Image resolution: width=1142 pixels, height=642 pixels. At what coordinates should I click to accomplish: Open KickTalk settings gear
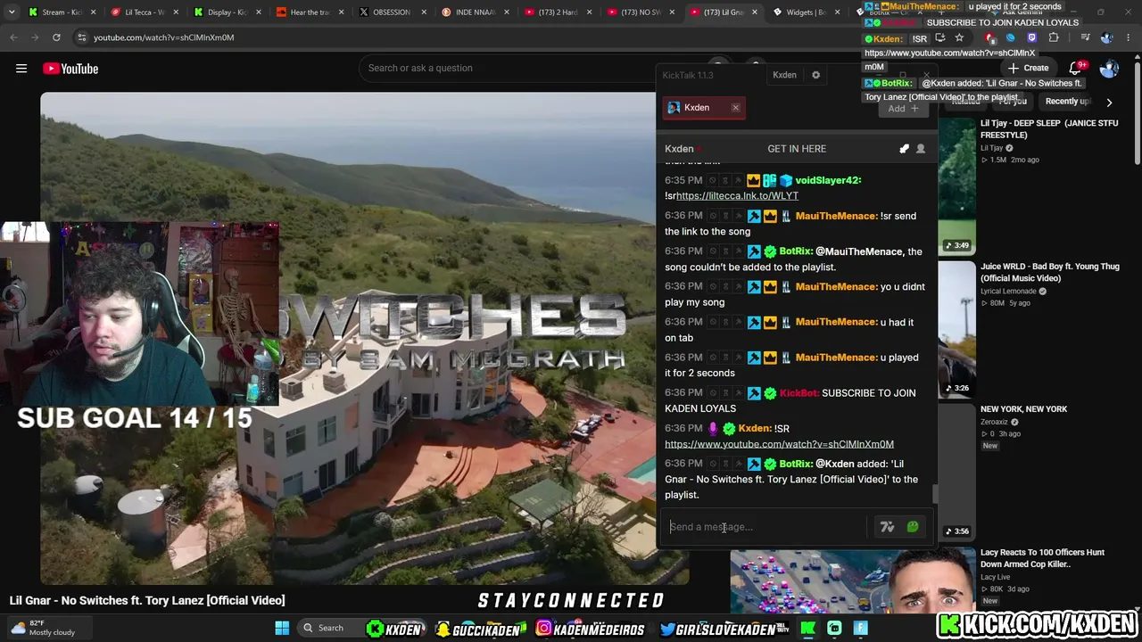click(x=815, y=75)
